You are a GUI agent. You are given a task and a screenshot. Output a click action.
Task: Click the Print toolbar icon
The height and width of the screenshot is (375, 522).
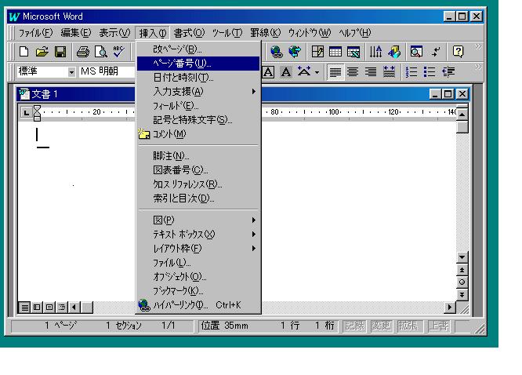tap(82, 52)
